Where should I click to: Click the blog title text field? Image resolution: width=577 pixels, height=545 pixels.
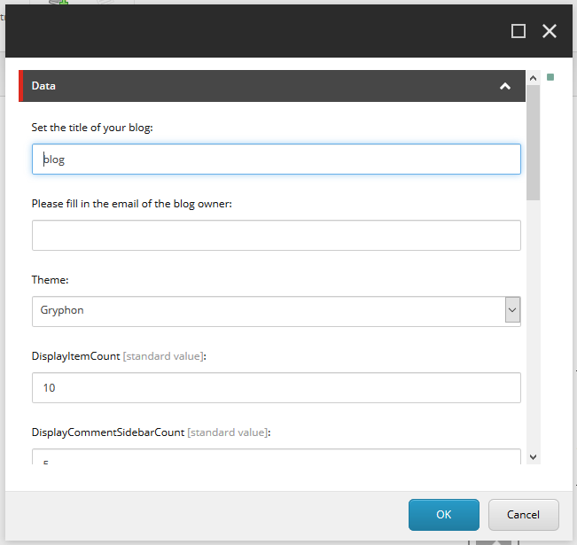click(x=276, y=160)
